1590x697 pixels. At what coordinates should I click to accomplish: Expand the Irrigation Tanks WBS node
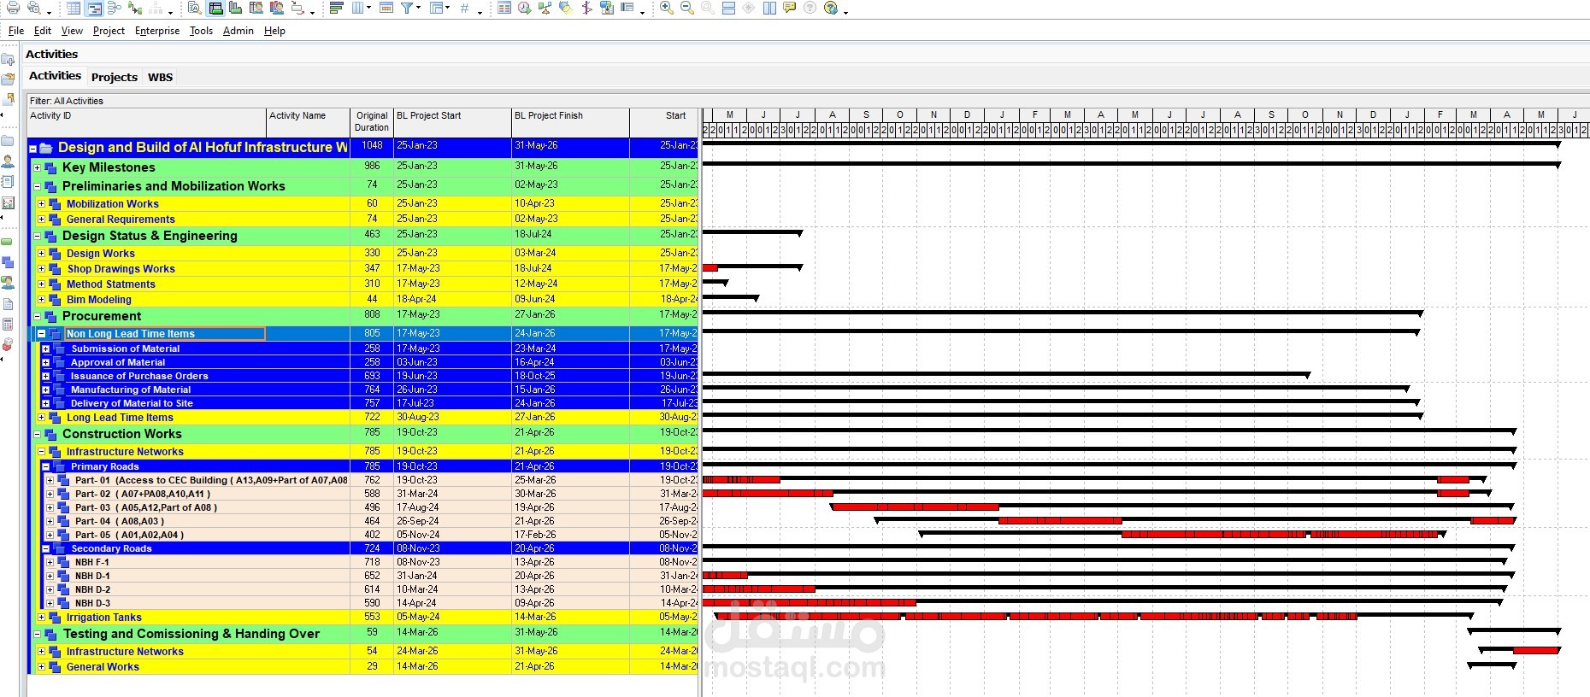coord(41,617)
